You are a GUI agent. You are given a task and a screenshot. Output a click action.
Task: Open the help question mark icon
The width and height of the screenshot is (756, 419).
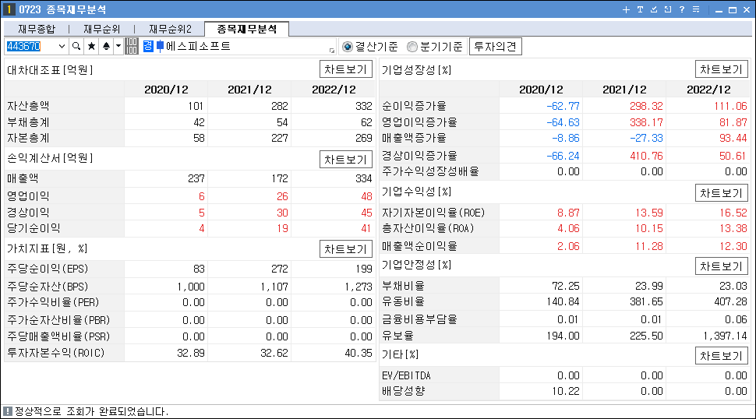[682, 9]
